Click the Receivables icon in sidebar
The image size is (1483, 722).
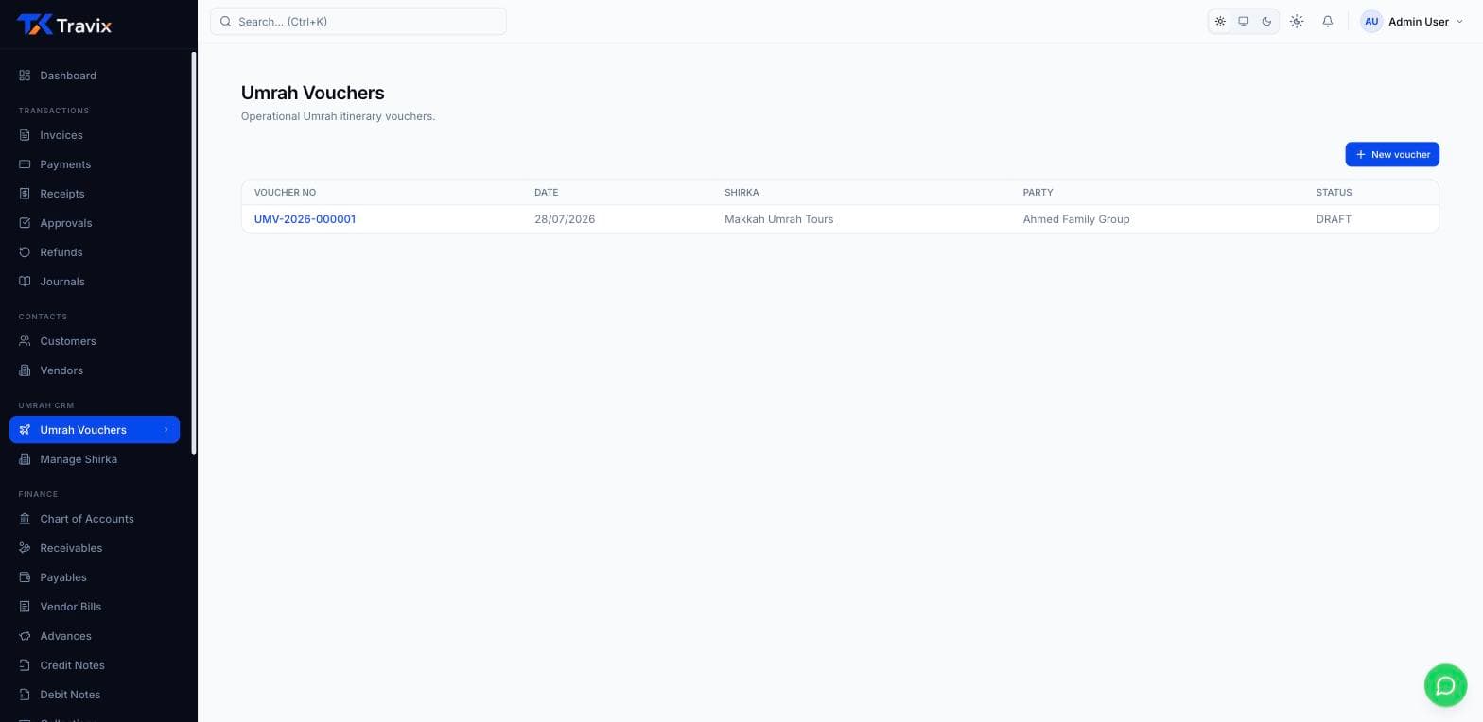25,548
